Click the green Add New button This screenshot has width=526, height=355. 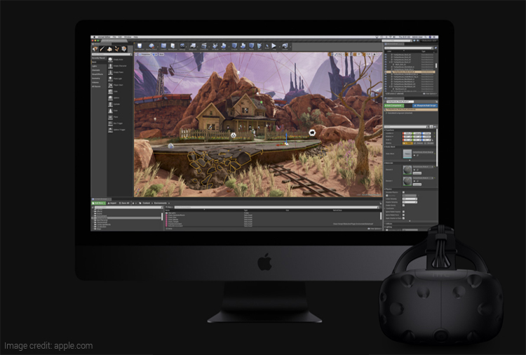coord(100,203)
